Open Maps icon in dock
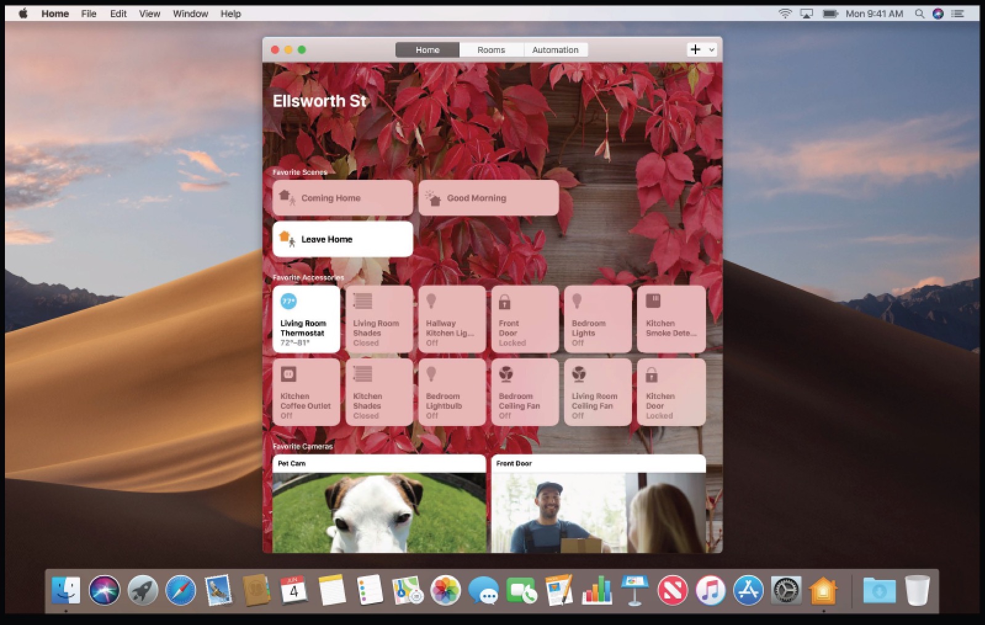This screenshot has width=985, height=625. click(x=408, y=591)
